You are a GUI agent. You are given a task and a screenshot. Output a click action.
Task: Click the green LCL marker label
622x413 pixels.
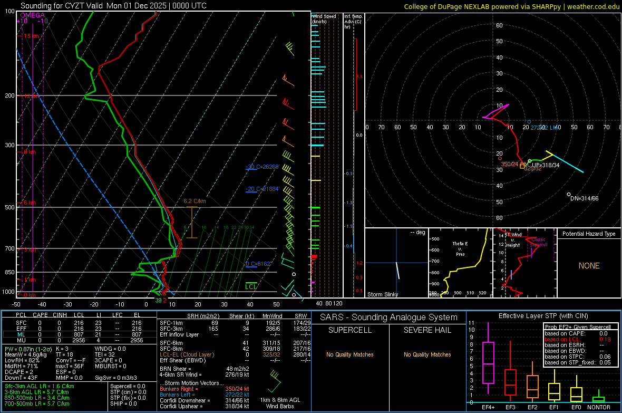[251, 287]
